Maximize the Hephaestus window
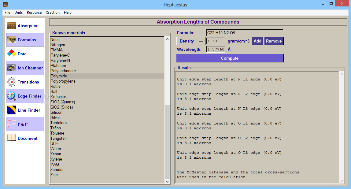351x189 pixels. click(x=331, y=4)
